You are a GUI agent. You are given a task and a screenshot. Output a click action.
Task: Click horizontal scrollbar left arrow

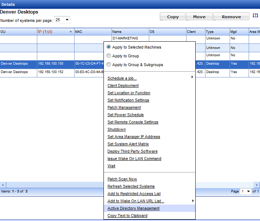click(2, 185)
